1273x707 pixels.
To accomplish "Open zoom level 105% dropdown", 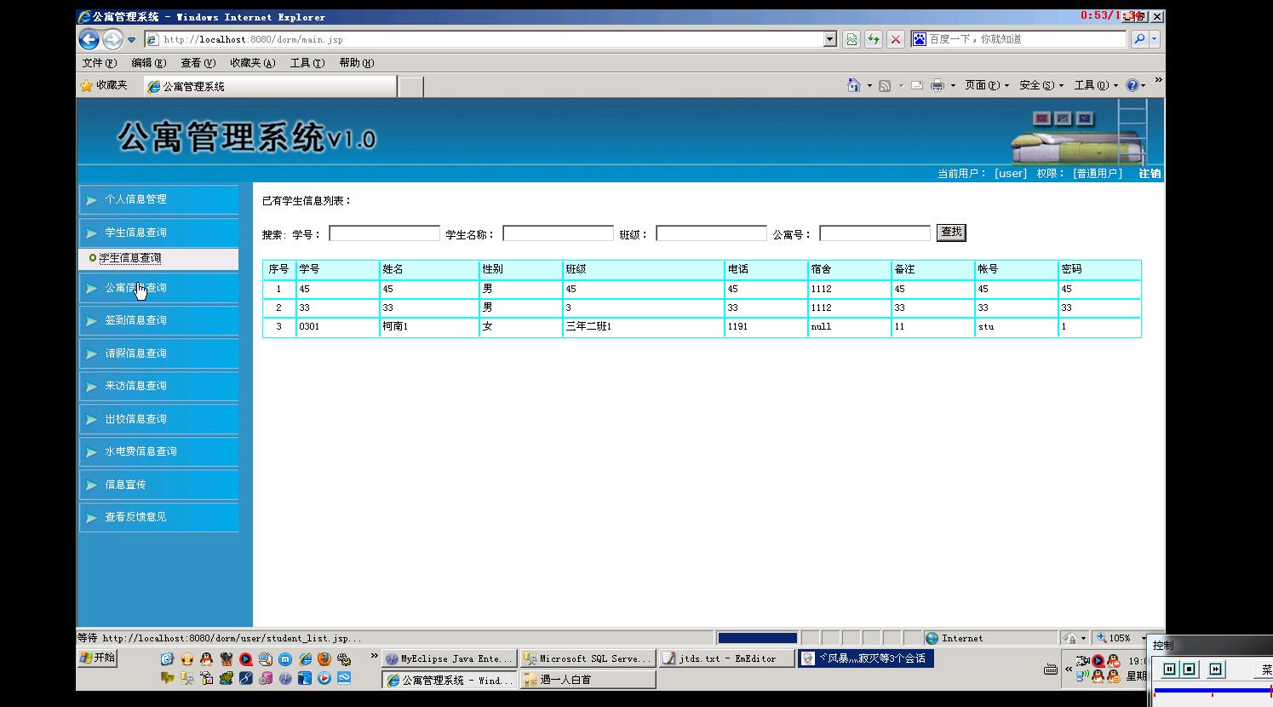I will point(1144,638).
